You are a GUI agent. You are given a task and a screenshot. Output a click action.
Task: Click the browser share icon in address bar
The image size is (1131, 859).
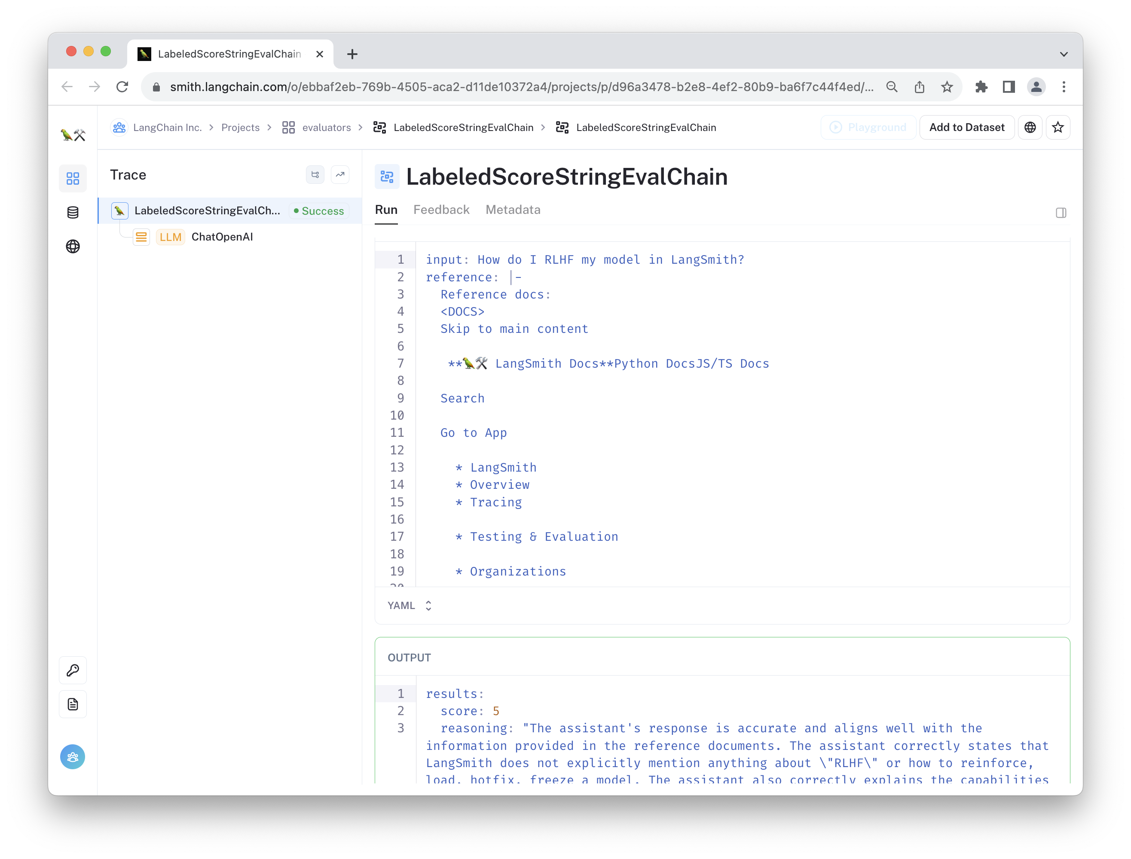click(919, 87)
